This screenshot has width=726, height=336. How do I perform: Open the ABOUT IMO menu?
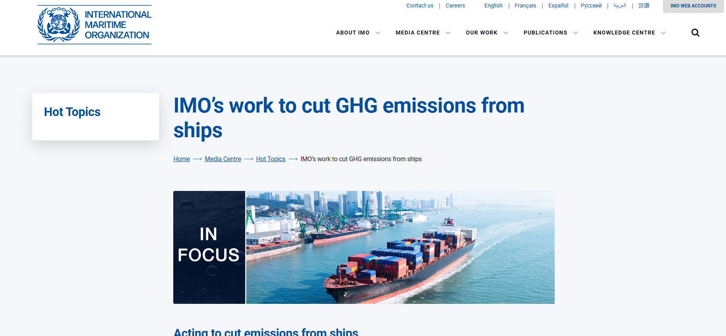click(352, 33)
